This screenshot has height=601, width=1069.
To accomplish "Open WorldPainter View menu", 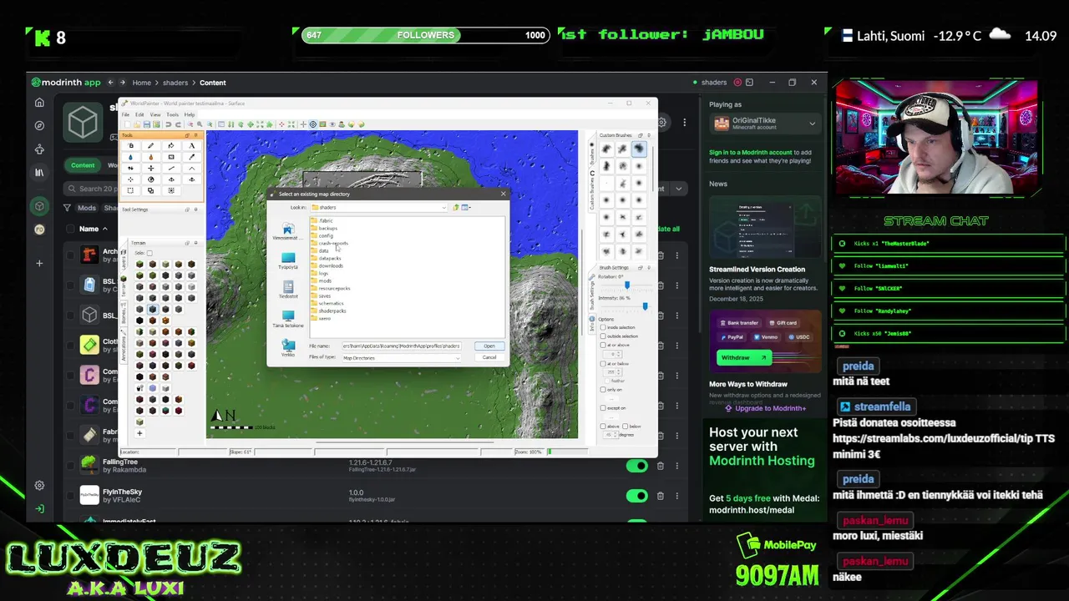I will point(155,114).
